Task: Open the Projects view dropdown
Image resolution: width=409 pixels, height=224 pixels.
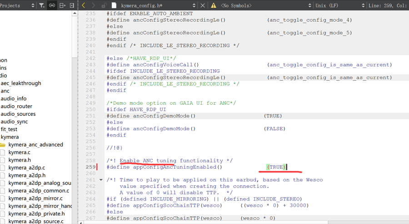Action: pyautogui.click(x=33, y=5)
